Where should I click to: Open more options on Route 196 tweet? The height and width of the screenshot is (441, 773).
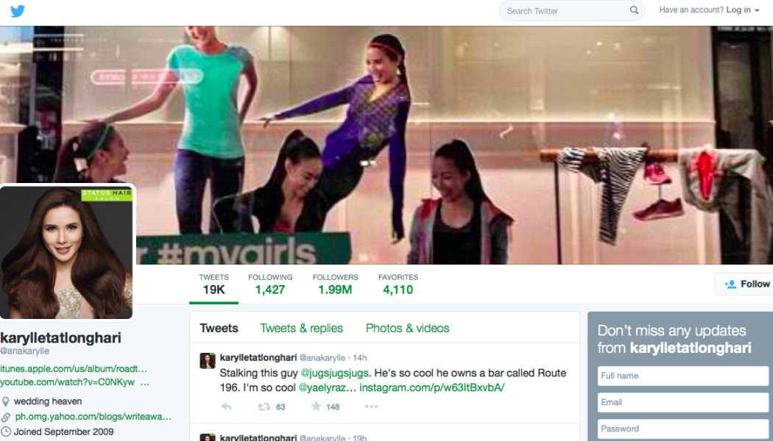371,406
